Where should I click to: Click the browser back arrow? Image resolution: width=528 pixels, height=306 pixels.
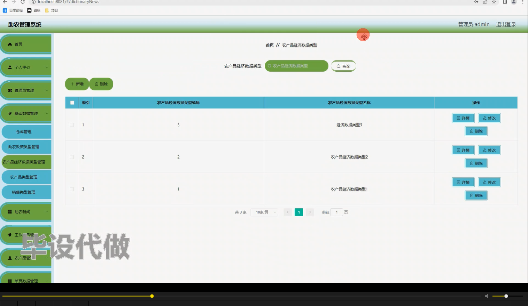(5, 2)
